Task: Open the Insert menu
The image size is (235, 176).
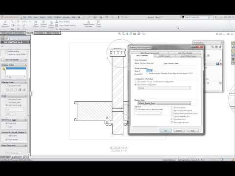Action: (43, 17)
